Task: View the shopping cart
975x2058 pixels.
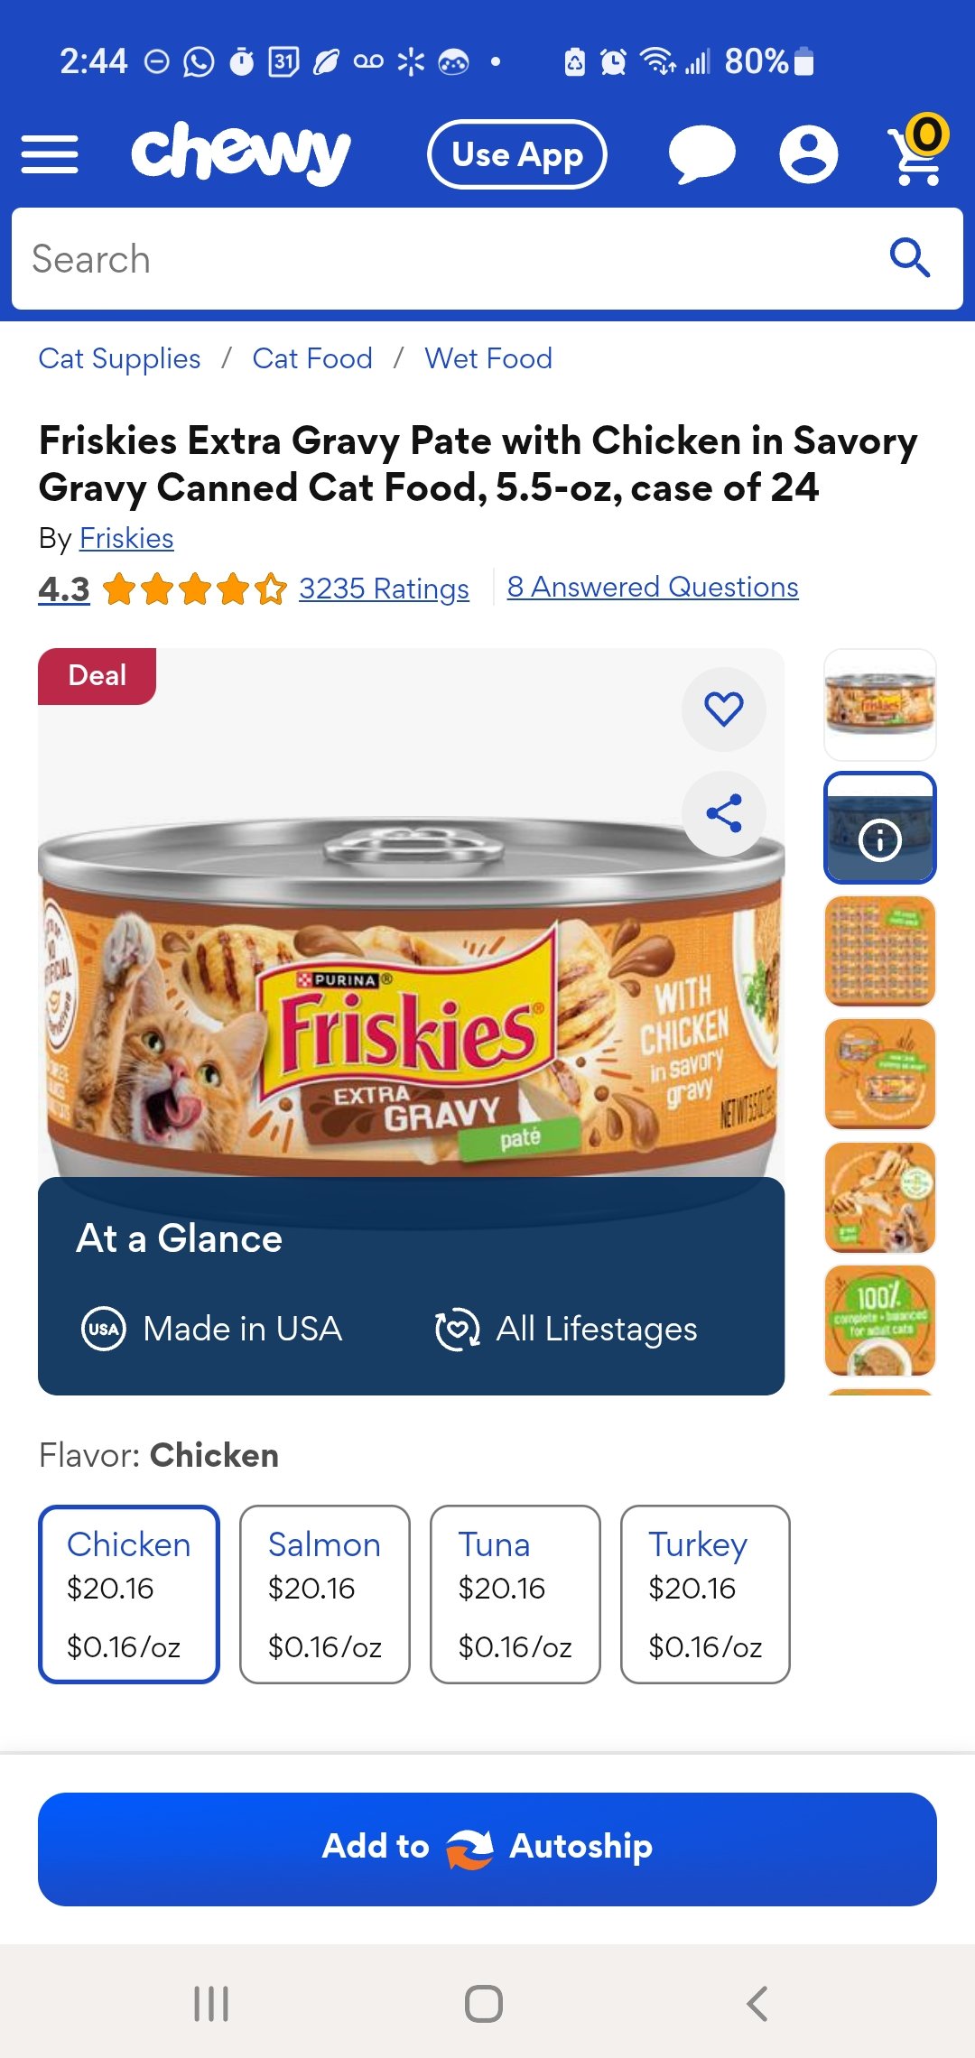Action: [917, 153]
